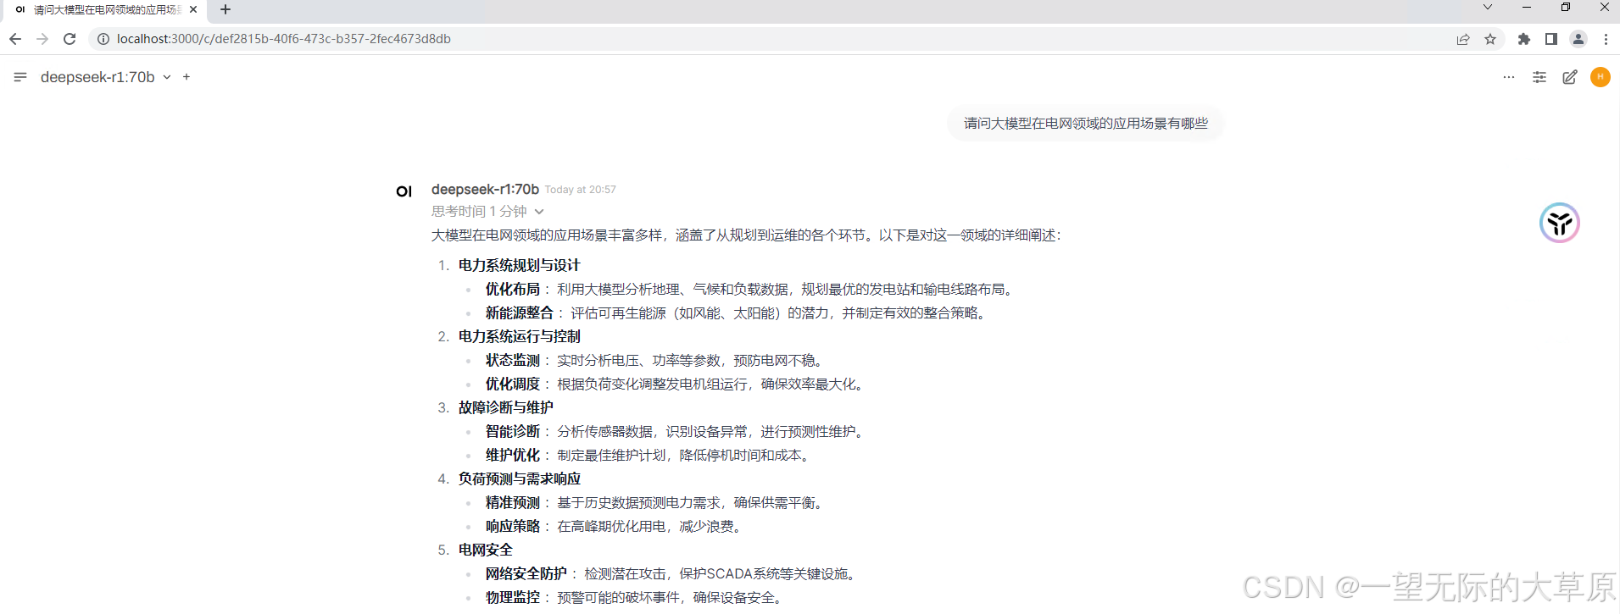Open the user profile avatar menu
1620x614 pixels.
point(1601,77)
